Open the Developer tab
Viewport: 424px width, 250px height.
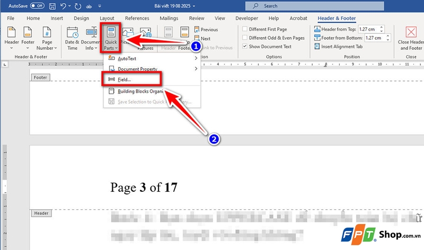246,18
